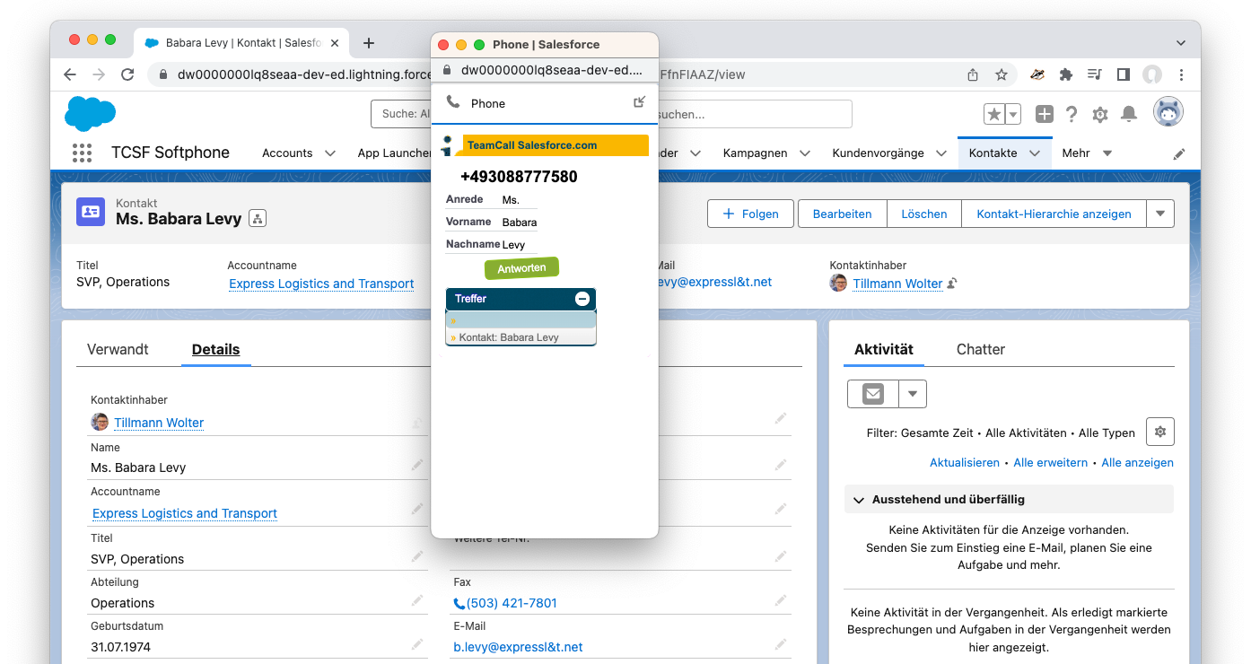Image resolution: width=1251 pixels, height=664 pixels.
Task: Open the Express Logistics and Transport link
Action: [x=321, y=284]
